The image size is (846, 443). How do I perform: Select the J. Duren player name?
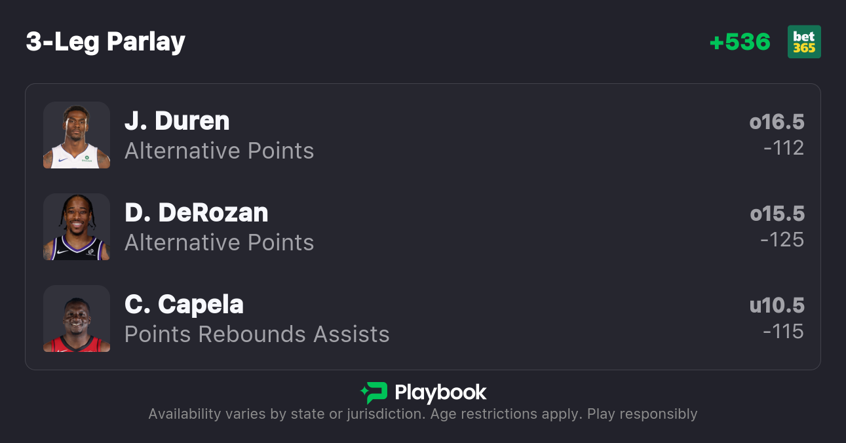[x=177, y=121]
